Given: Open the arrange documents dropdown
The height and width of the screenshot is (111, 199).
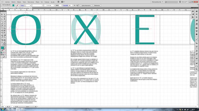Looking at the screenshot, I should tap(63, 2).
